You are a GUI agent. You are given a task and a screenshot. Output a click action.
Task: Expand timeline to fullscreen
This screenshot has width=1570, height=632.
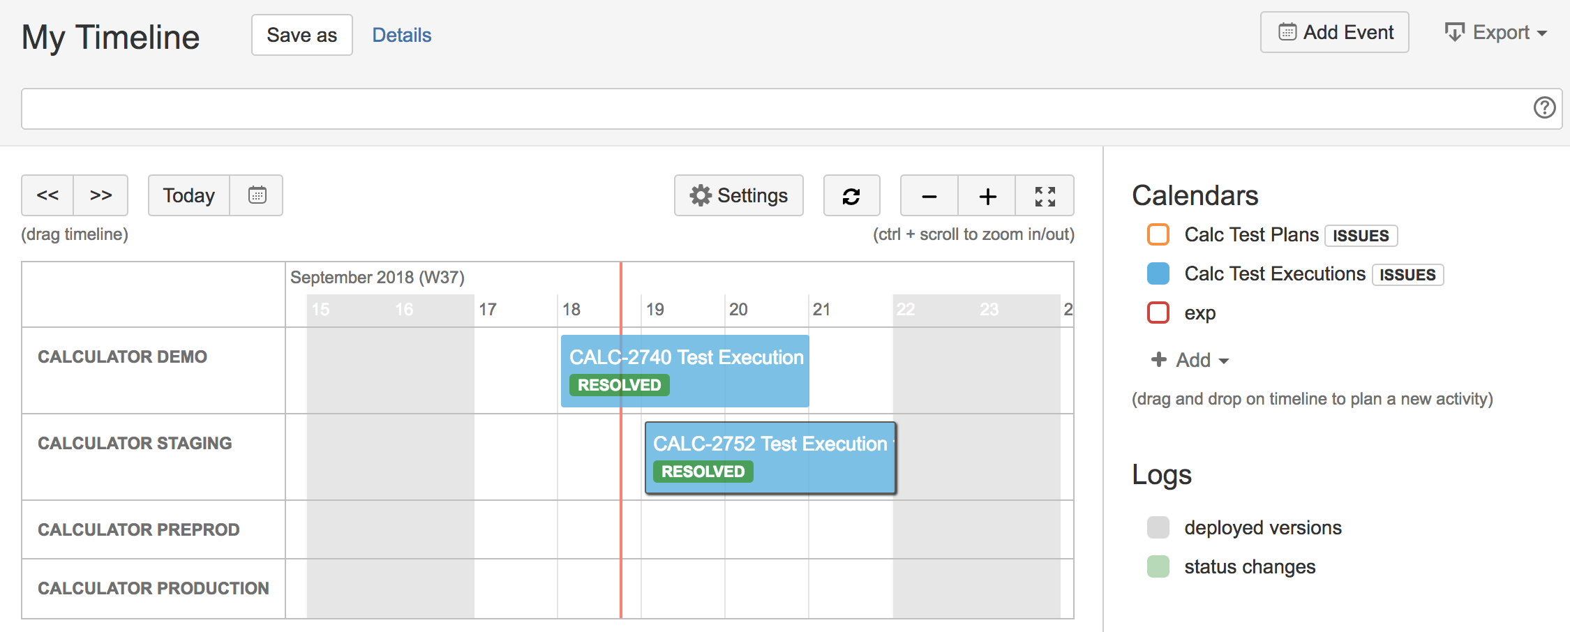tap(1045, 196)
